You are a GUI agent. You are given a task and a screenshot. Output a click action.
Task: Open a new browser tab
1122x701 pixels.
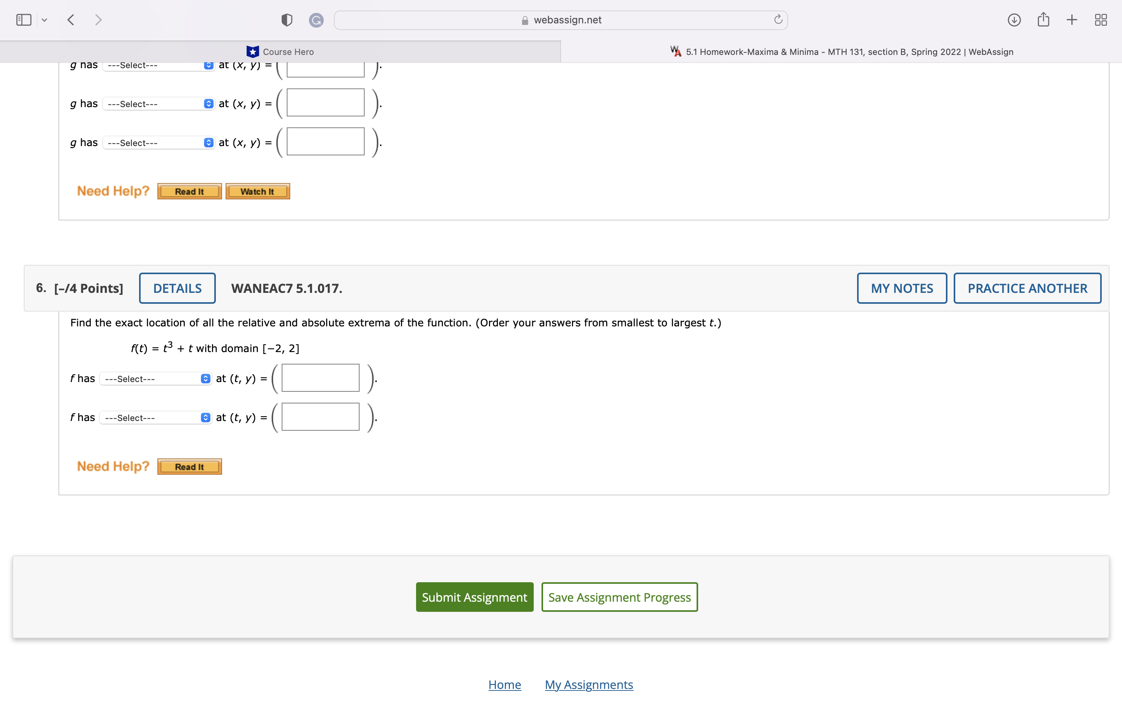pos(1071,19)
